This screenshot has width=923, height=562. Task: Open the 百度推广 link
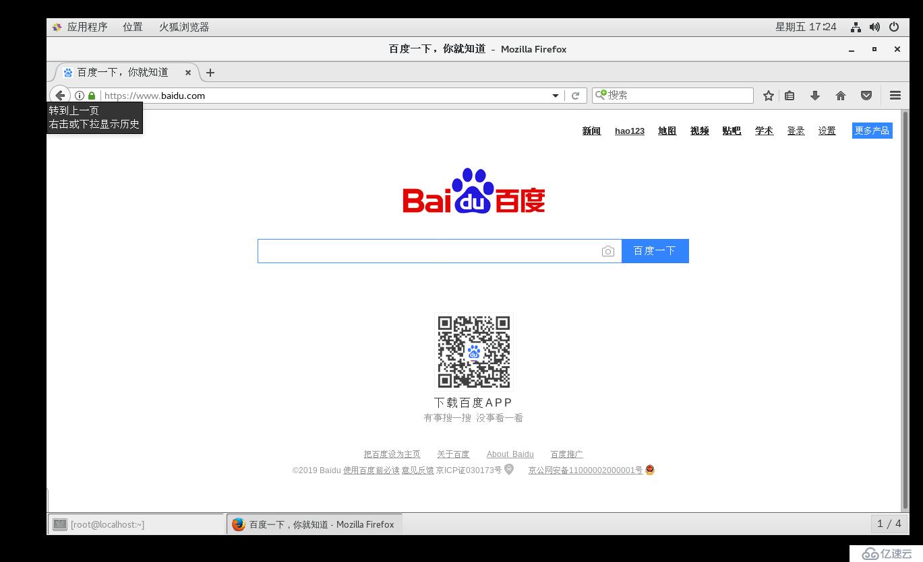click(x=566, y=454)
